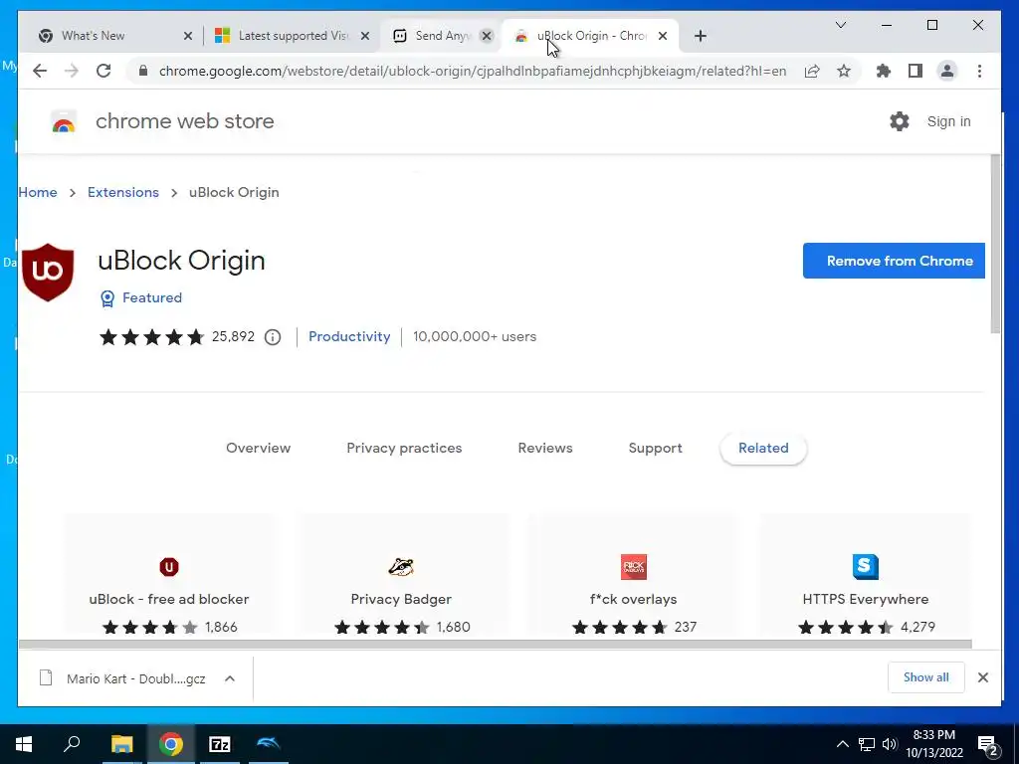Go to Home breadcrumb link

click(38, 192)
